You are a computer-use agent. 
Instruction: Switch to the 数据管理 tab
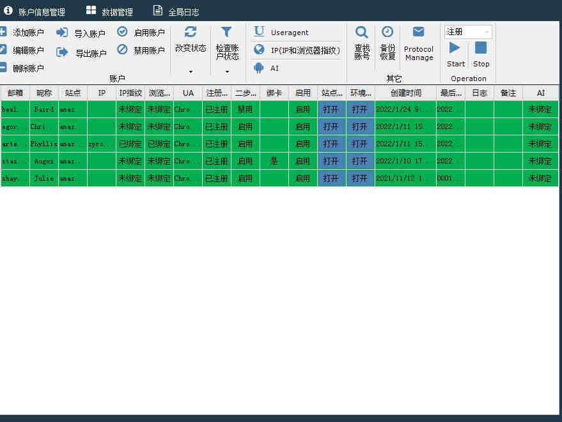[109, 11]
